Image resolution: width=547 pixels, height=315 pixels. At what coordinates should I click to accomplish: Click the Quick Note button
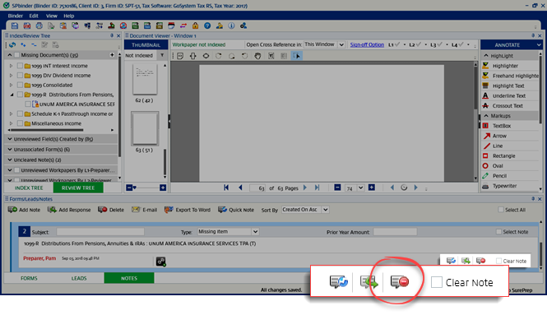[x=236, y=210]
